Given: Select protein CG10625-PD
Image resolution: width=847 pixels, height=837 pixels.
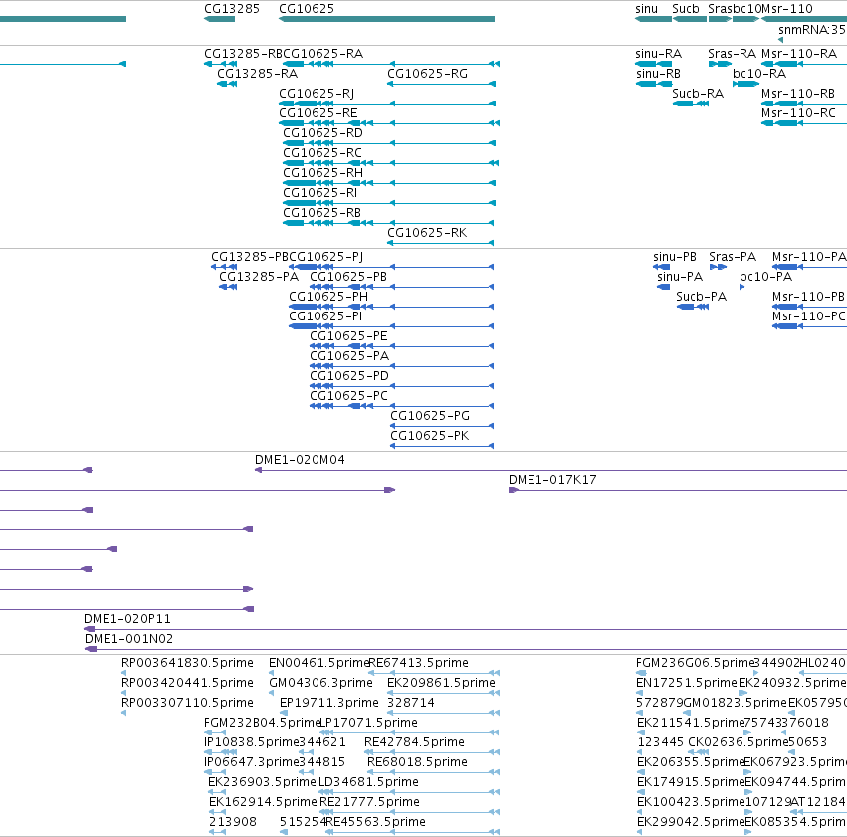Looking at the screenshot, I should point(349,376).
